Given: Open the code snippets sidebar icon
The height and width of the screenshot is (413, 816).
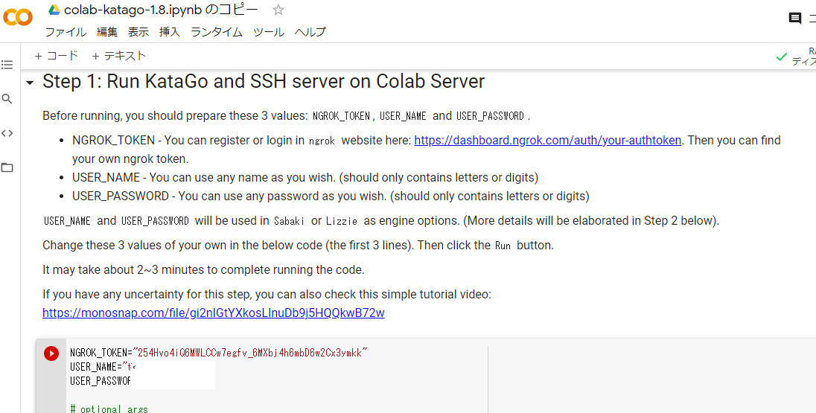Looking at the screenshot, I should pos(7,133).
